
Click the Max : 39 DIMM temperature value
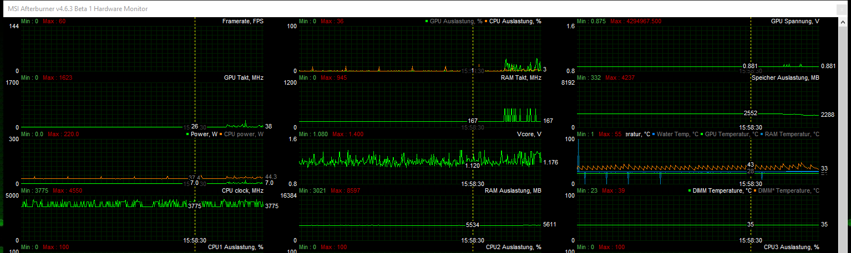614,190
